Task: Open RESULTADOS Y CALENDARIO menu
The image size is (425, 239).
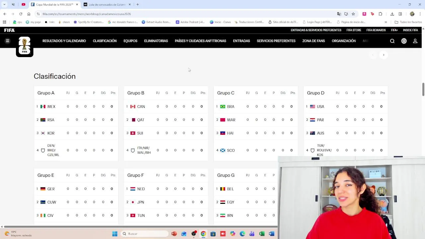Action: (64, 41)
